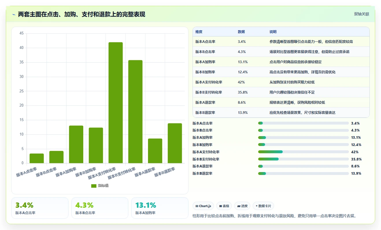This screenshot has width=381, height=230.
Task: Click table value 42%
Action: [241, 82]
